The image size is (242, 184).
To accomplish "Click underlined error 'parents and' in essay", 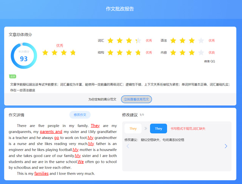I will tap(51, 132).
